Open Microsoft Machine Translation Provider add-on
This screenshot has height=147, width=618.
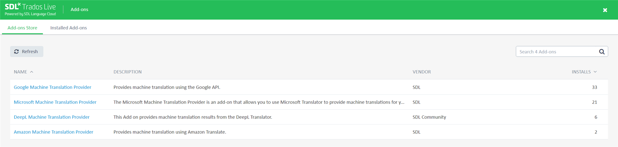pyautogui.click(x=55, y=102)
